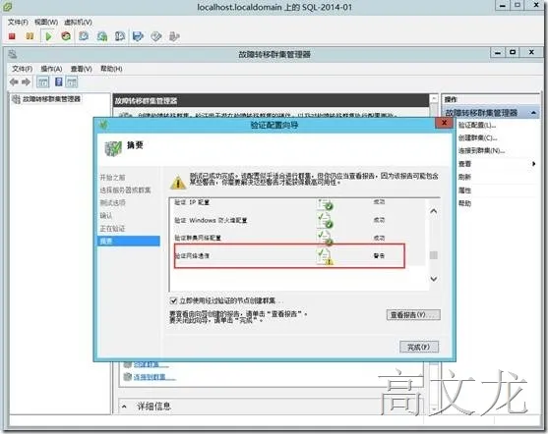Click 连接到群集(N)... in Actions pane
The height and width of the screenshot is (434, 548).
click(x=482, y=151)
